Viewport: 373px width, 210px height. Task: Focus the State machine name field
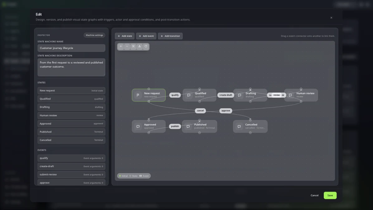pos(71,48)
